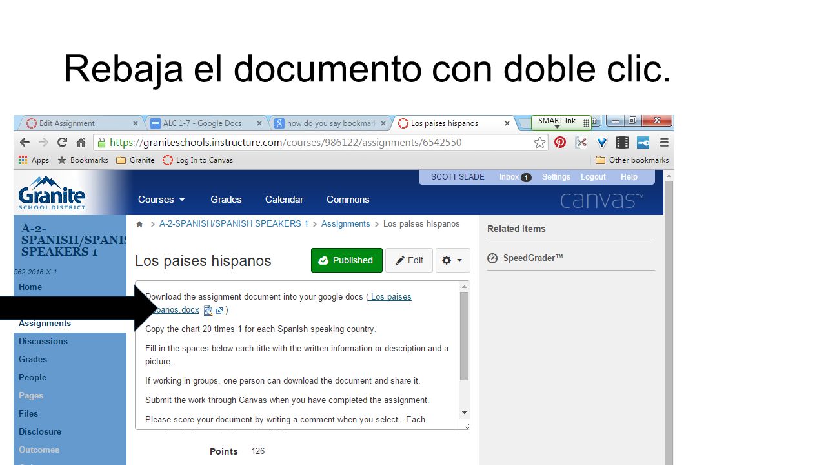The height and width of the screenshot is (465, 826).
Task: Open Grades in top navigation
Action: click(226, 200)
